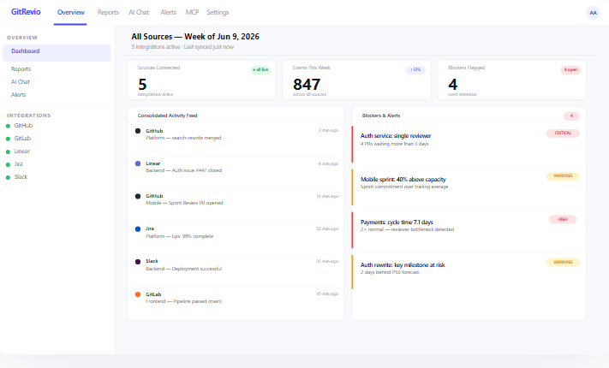Click the 'all live' badge on Sources Connected
This screenshot has width=609, height=368.
click(x=260, y=70)
